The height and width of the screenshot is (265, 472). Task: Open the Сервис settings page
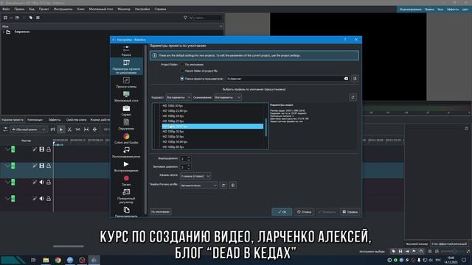(x=126, y=110)
